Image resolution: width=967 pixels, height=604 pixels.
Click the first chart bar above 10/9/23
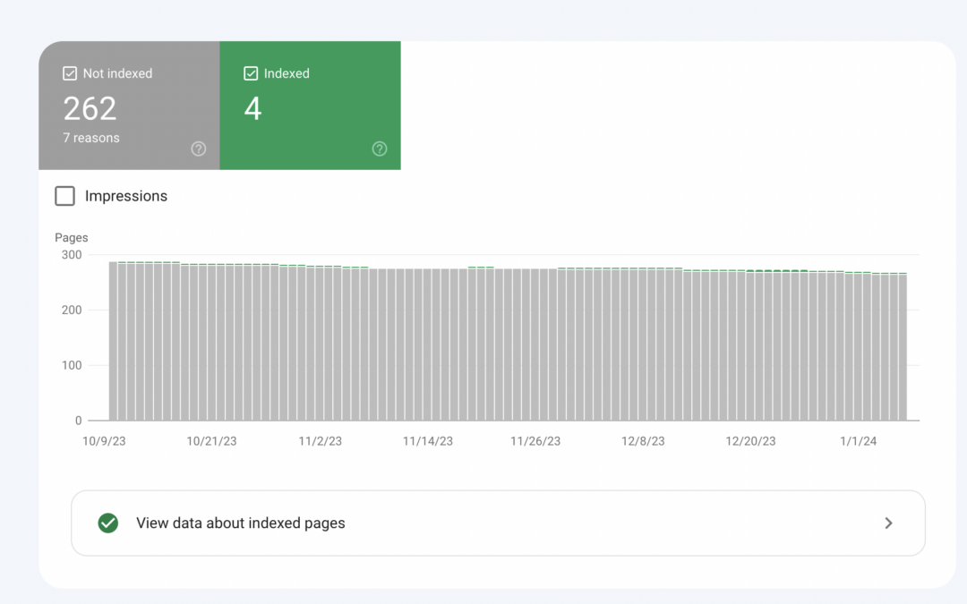pos(114,340)
